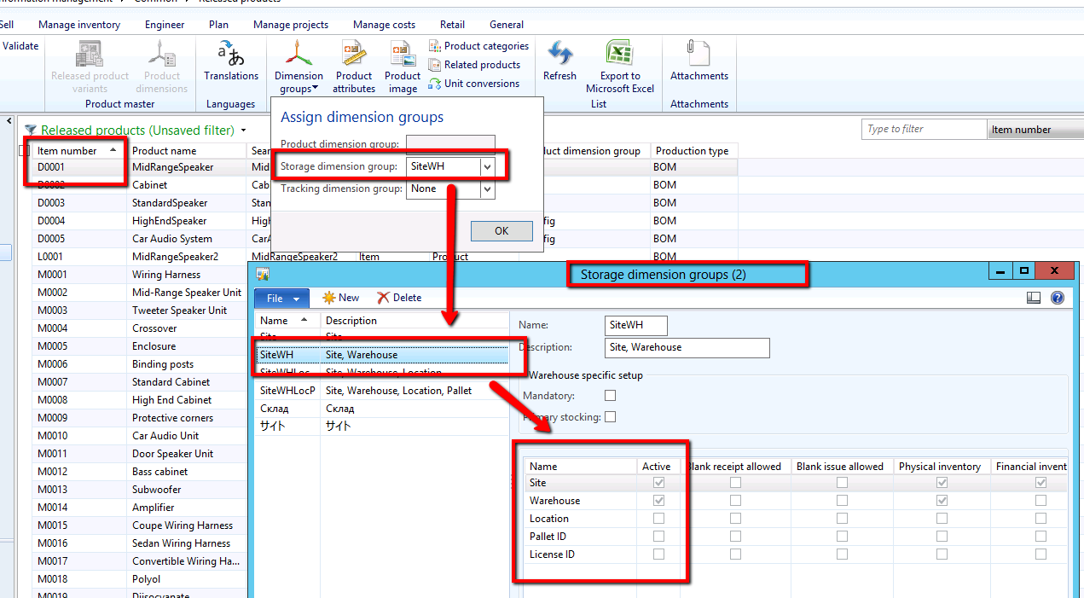Open the Tracking dimension group dropdown

[487, 189]
